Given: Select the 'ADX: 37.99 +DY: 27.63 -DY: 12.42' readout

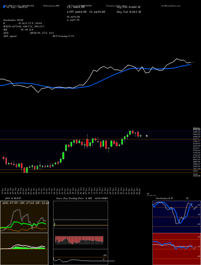Looking at the screenshot, I should (25, 203).
